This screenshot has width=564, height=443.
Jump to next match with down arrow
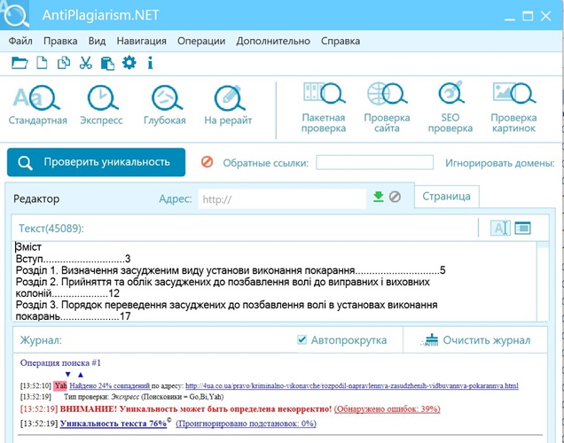[67, 375]
